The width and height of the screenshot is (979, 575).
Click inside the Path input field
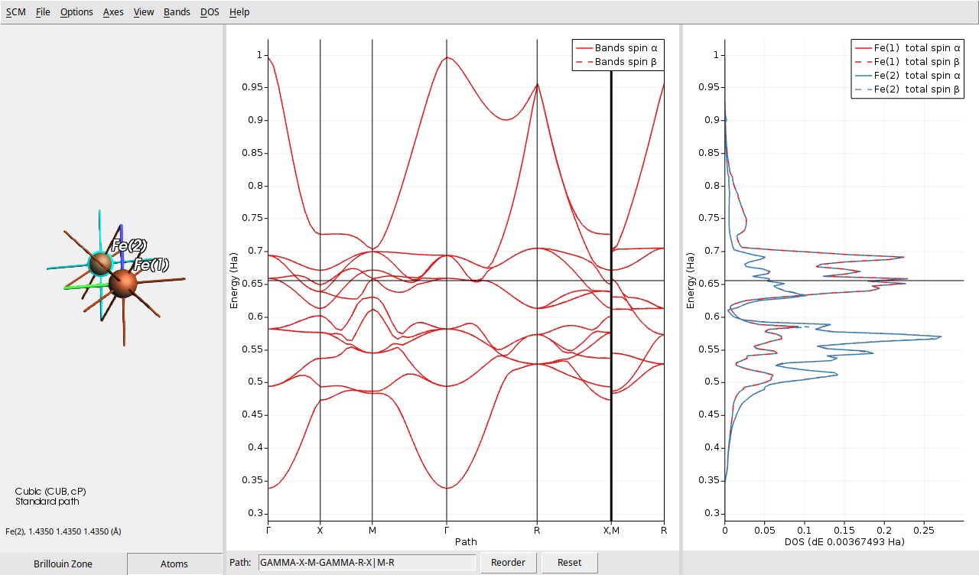(367, 562)
